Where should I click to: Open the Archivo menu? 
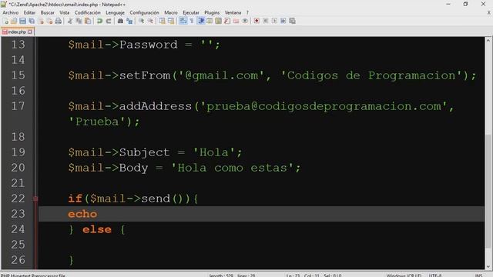tap(10, 12)
